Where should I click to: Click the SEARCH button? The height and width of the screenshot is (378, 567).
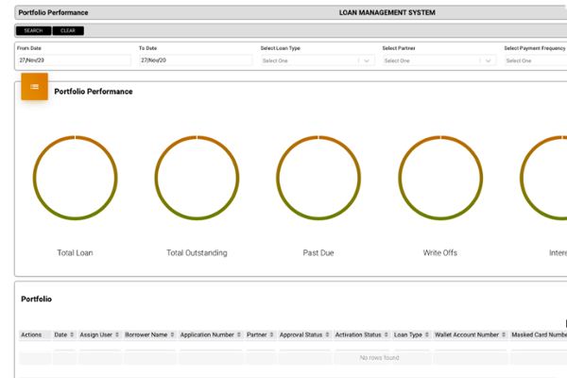(x=33, y=31)
